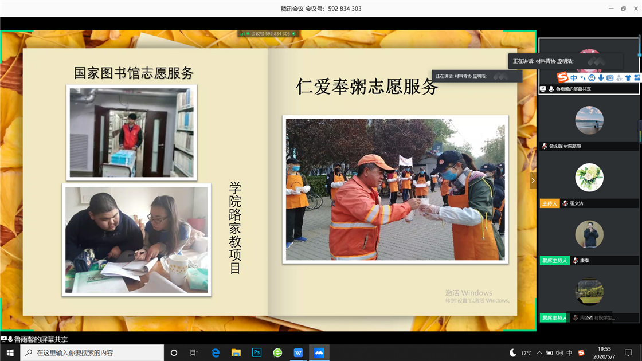Viewport: 642px width, 361px height.
Task: Toggle Sogou Chinese/English mode button
Action: 574,78
